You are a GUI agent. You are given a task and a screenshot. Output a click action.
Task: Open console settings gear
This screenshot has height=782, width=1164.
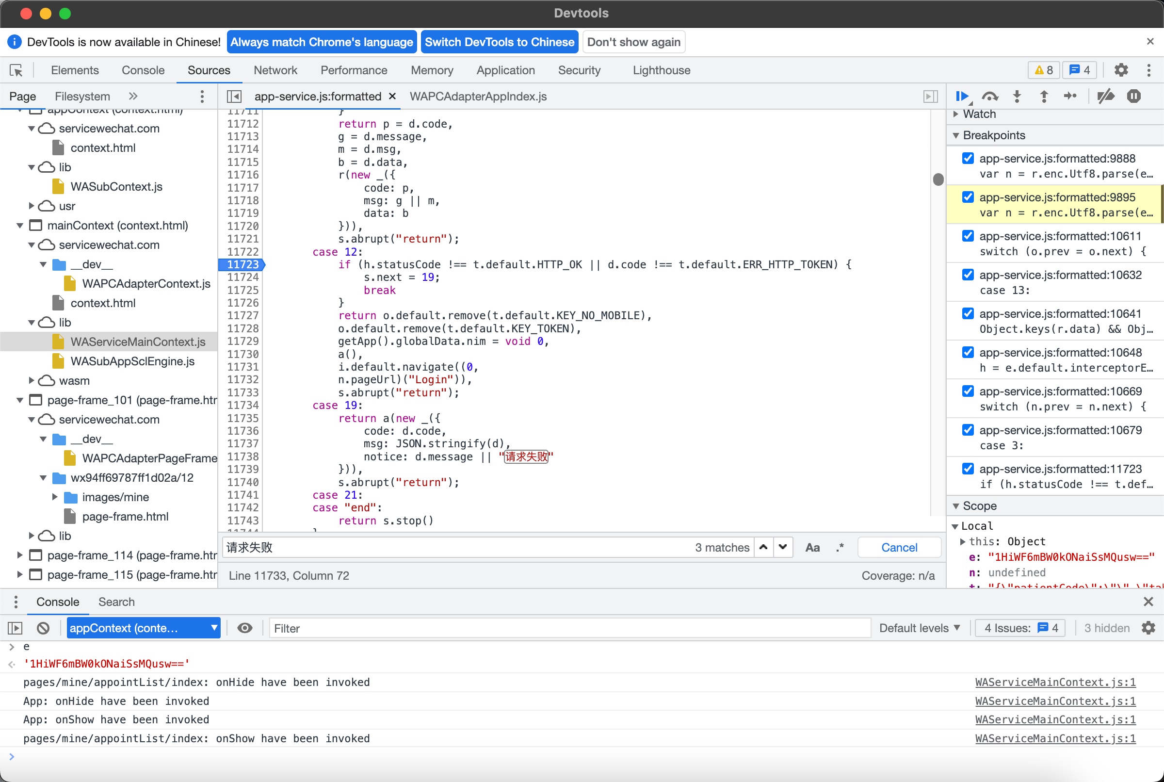pos(1148,628)
